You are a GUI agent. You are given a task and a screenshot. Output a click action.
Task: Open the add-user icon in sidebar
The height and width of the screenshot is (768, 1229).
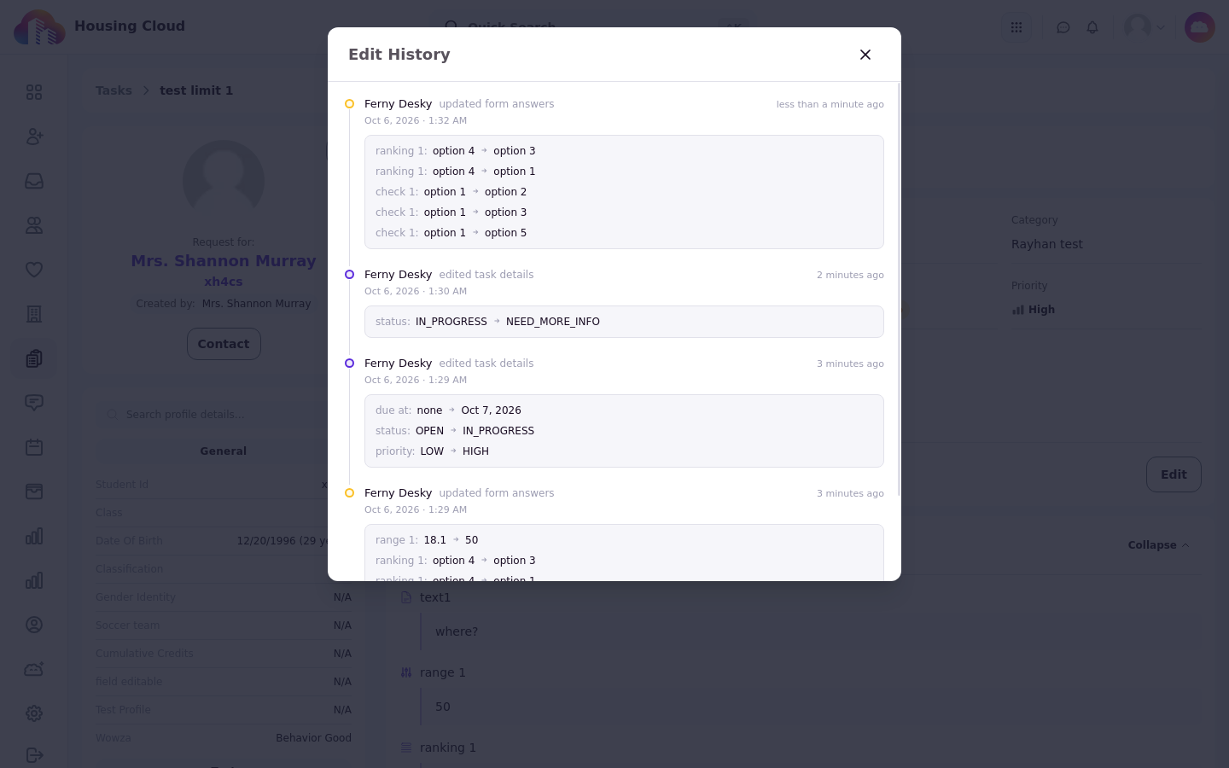[x=34, y=137]
